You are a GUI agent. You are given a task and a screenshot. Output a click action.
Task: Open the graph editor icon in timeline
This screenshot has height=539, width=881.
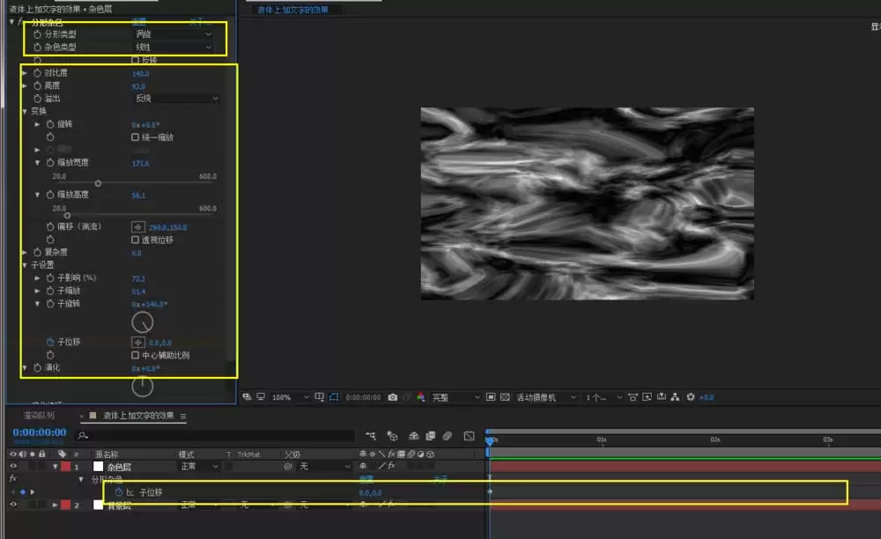(x=470, y=436)
